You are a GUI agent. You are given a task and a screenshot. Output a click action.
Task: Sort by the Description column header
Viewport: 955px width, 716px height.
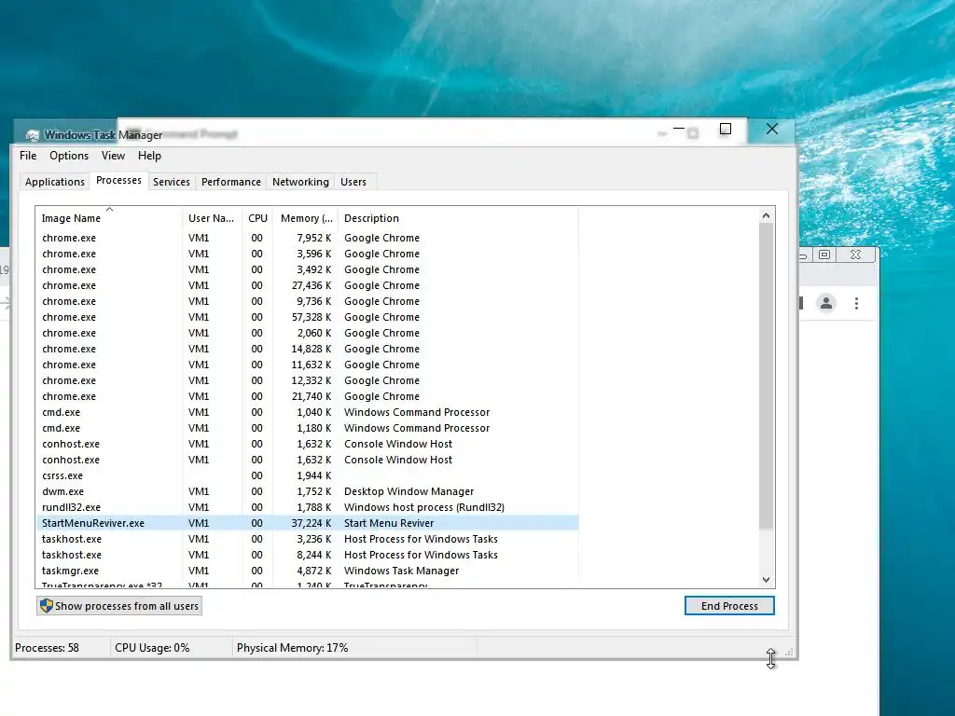(x=457, y=218)
